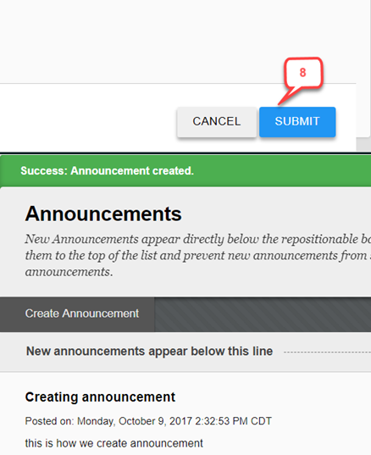This screenshot has width=371, height=455.
Task: Click the blue SUBMIT button
Action: point(297,122)
